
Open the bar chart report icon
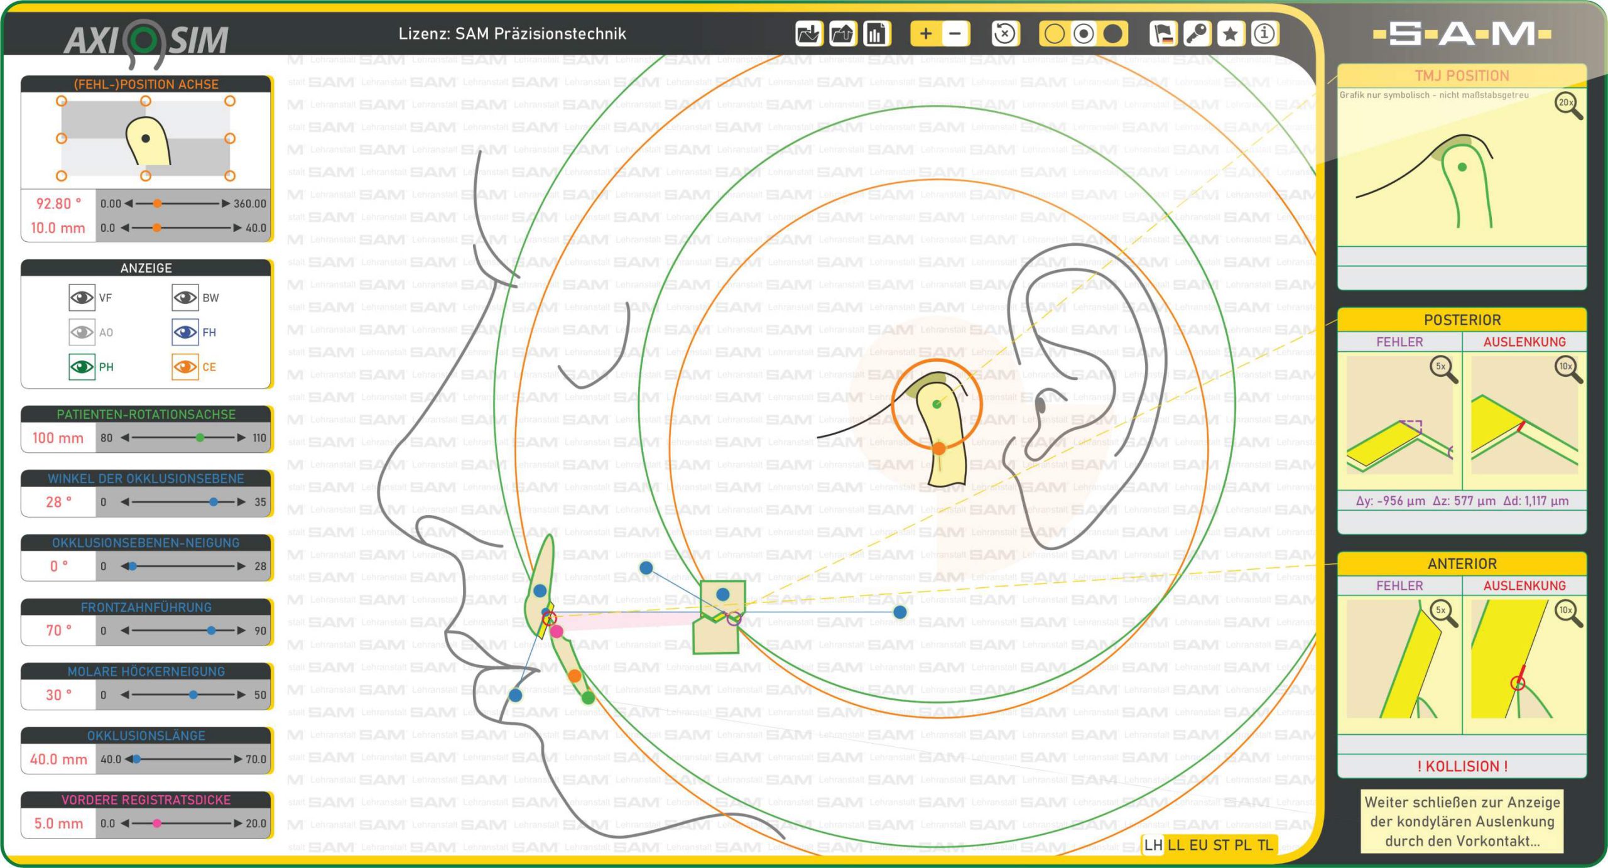pyautogui.click(x=876, y=34)
